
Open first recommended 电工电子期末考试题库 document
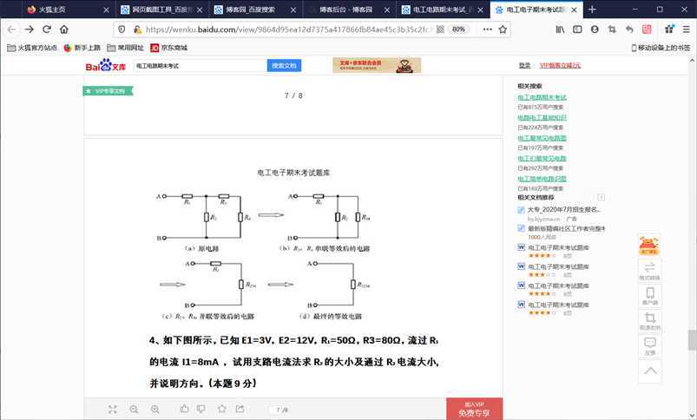pyautogui.click(x=558, y=247)
